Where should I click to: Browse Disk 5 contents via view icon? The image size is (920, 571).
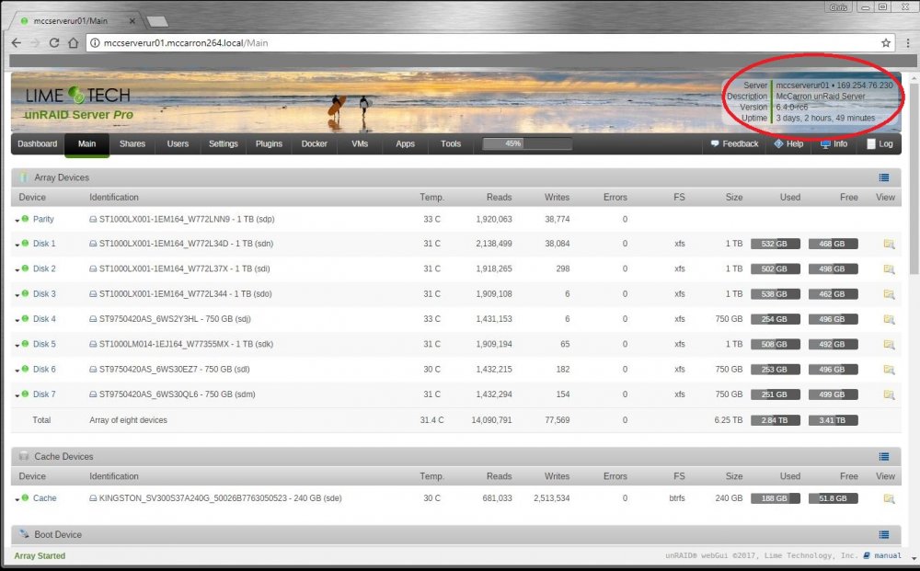pos(889,345)
